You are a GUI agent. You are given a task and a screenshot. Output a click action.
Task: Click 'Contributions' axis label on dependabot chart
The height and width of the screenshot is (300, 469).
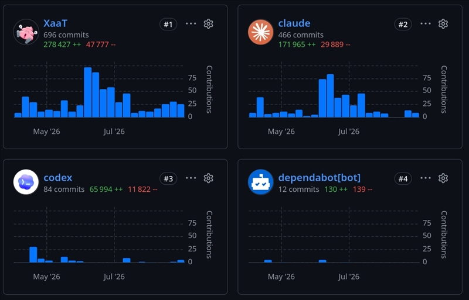pos(444,235)
